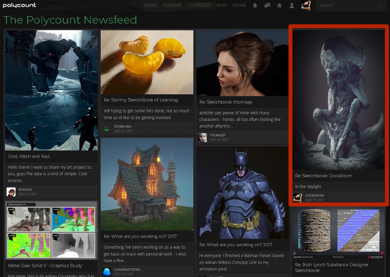This screenshot has height=277, width=390.
Task: View the Batman fanart character image
Action: 243,193
